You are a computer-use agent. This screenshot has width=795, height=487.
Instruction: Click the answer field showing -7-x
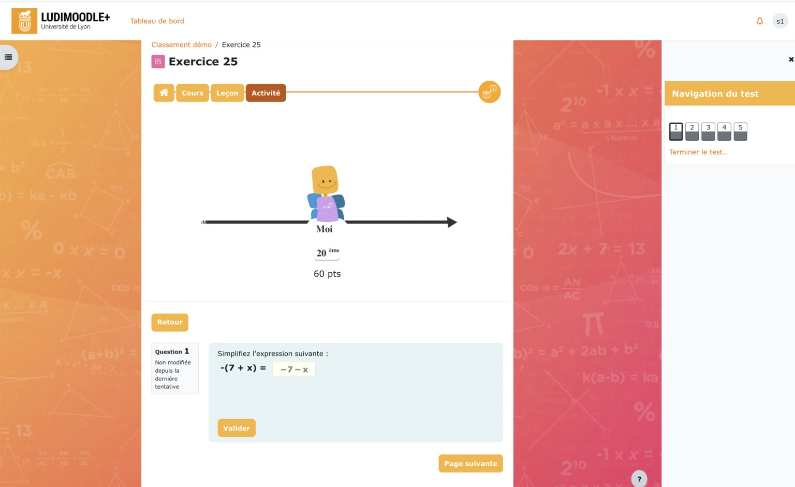(294, 369)
